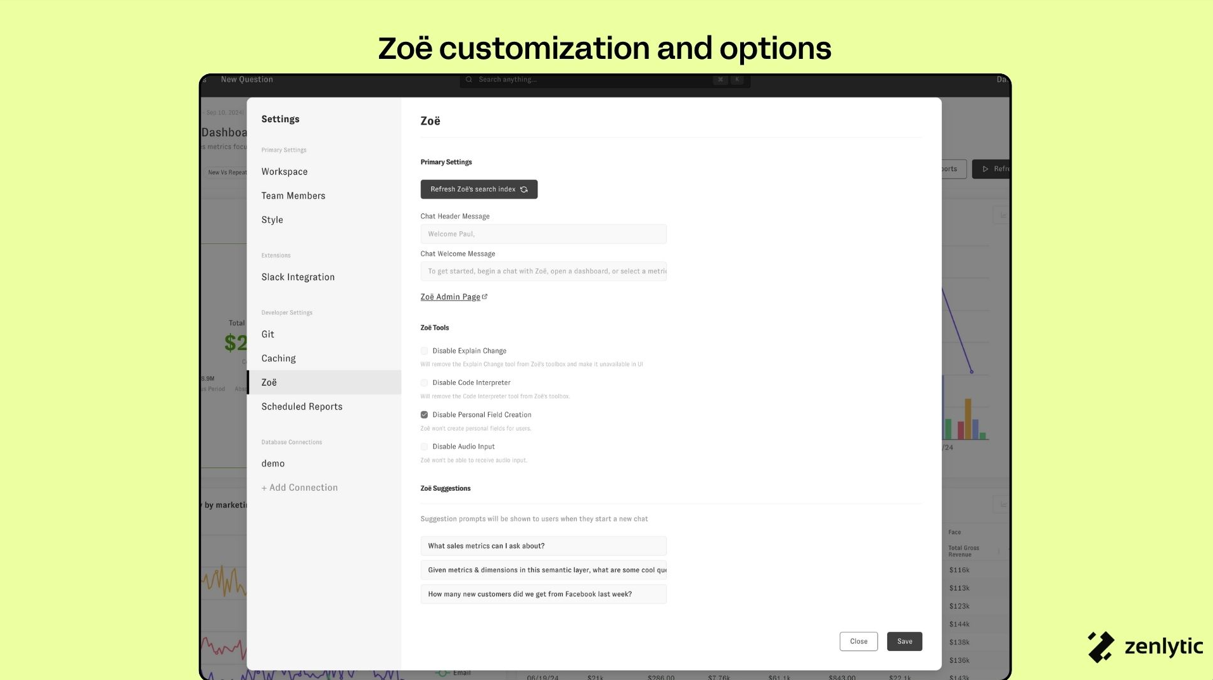Uncheck Disable Personal Field Creation
The height and width of the screenshot is (680, 1213).
point(424,415)
